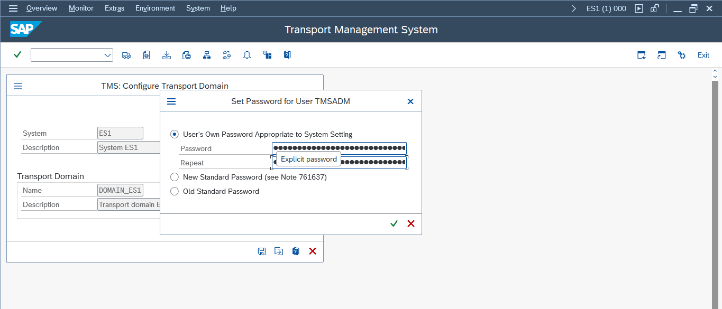
Task: Expand the command field dropdown arrow
Action: pos(107,55)
